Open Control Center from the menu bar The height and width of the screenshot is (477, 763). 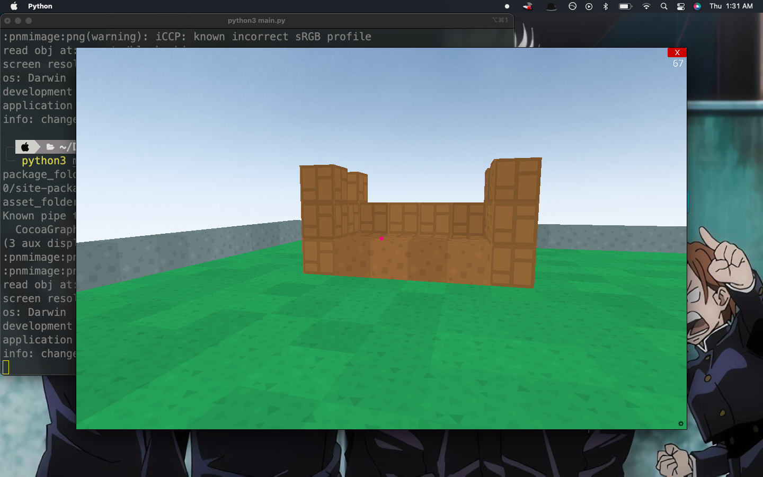[x=680, y=6]
